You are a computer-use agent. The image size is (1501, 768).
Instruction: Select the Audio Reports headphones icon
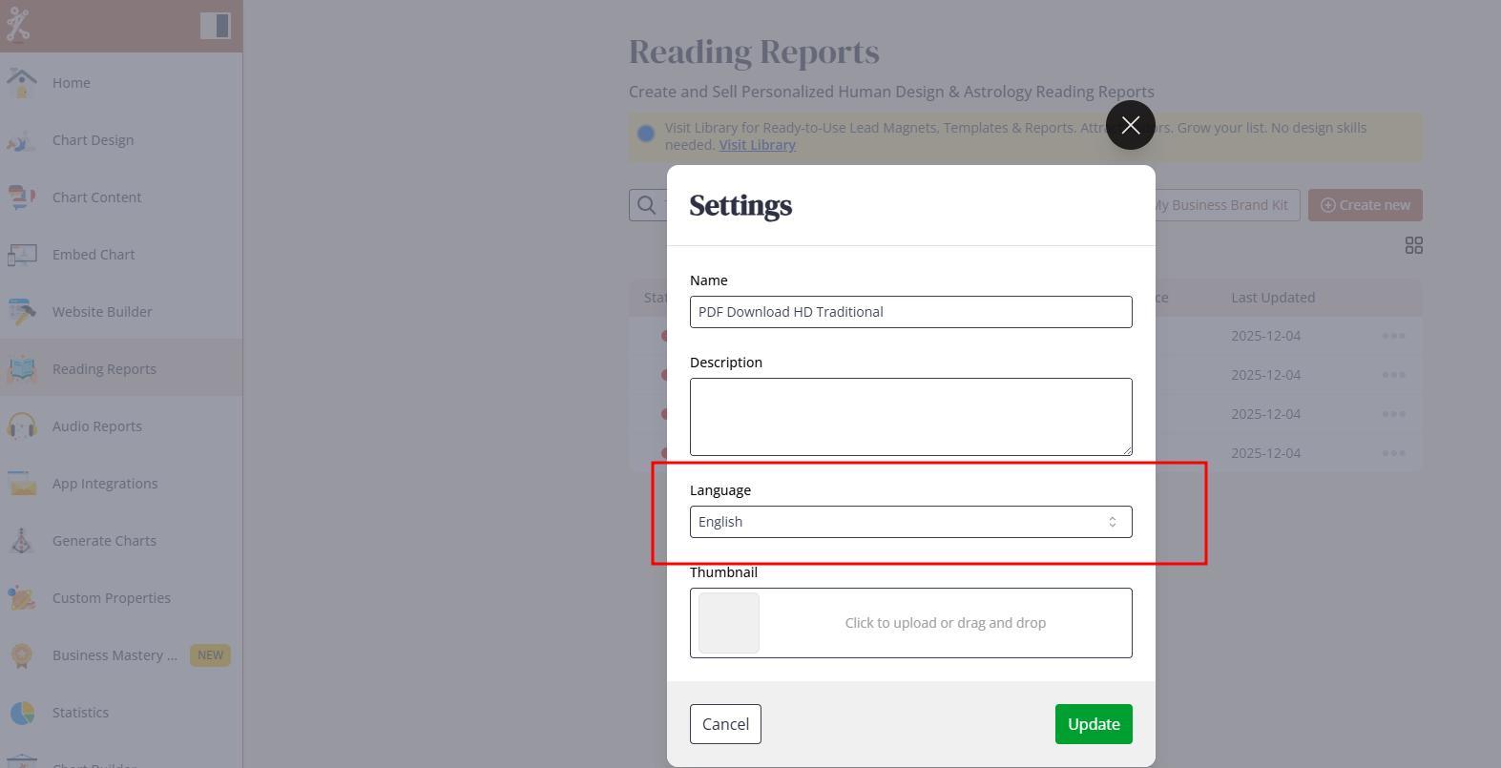click(x=22, y=426)
